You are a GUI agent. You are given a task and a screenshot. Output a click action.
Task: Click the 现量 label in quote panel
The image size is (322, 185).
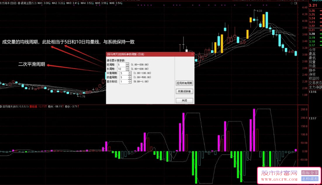tap(312, 62)
